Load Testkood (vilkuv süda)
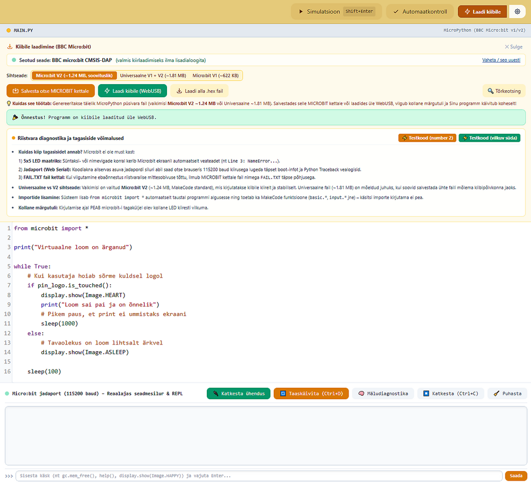Viewport: 531px width, 485px height. tap(490, 138)
